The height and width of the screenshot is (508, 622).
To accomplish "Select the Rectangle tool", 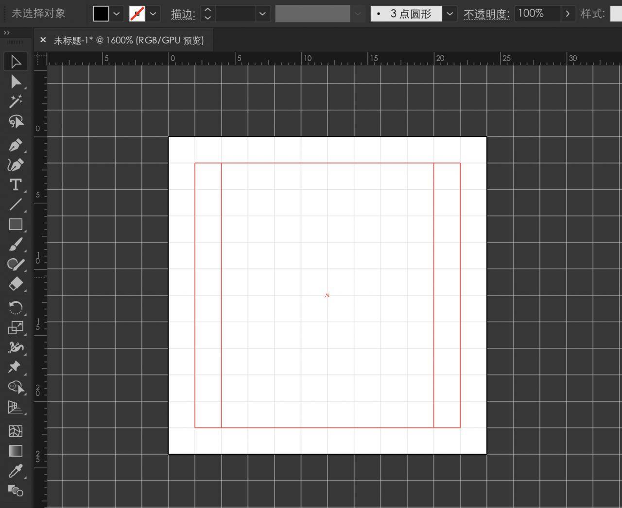I will [16, 224].
